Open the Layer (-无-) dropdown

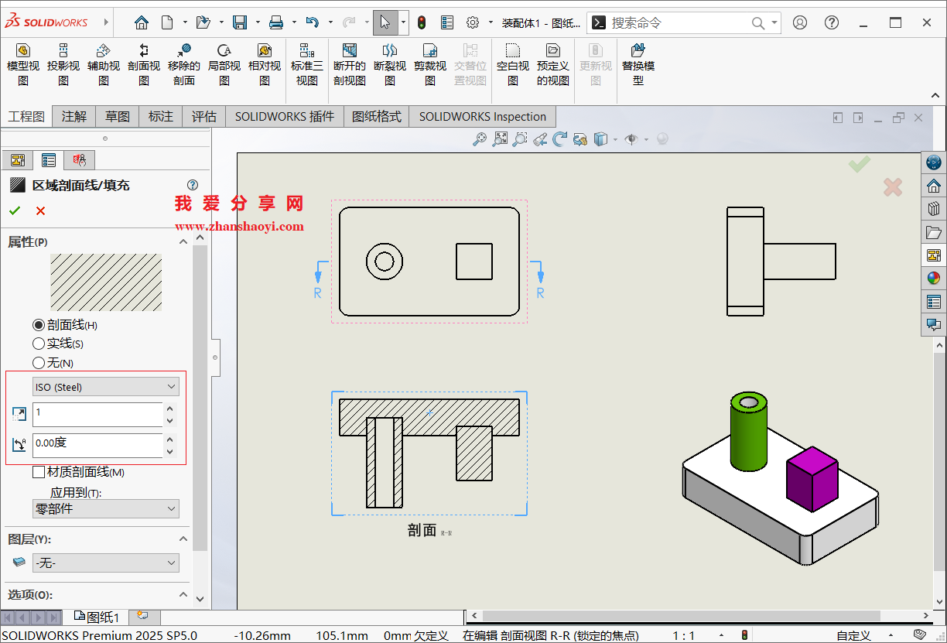coord(106,563)
